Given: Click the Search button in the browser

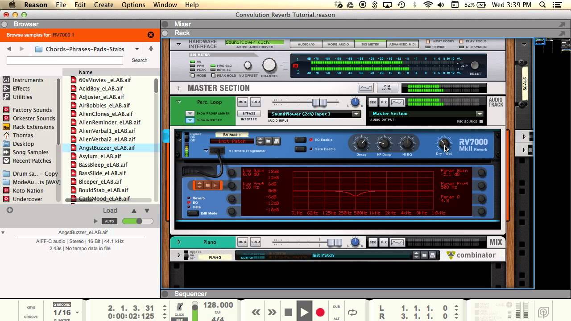Looking at the screenshot, I should tap(139, 60).
